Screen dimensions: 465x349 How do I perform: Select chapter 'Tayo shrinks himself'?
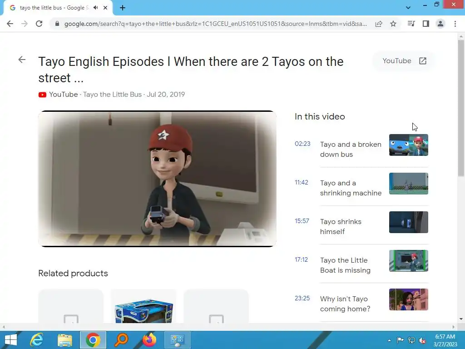pos(341,226)
